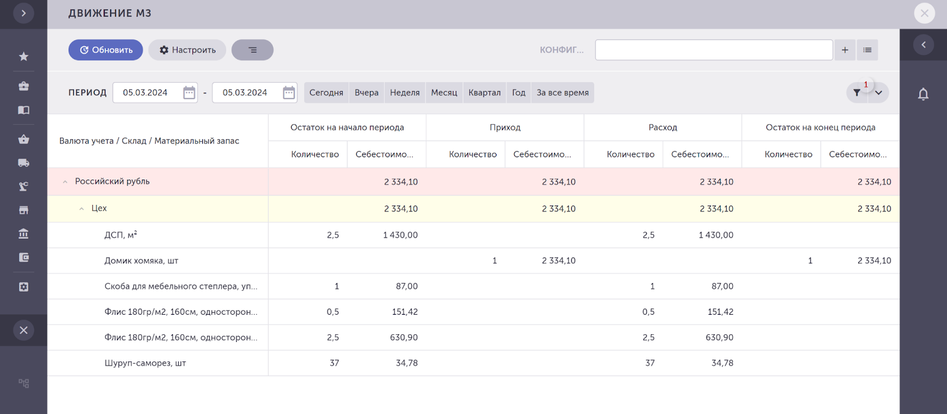This screenshot has width=947, height=414.
Task: Click the grey list-lines button beside Настроить
Action: (x=252, y=50)
